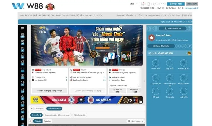This screenshot has height=126, width=212.
Task: Bet on Đội nhà -1.5 at 1.79
Action: 117,91
